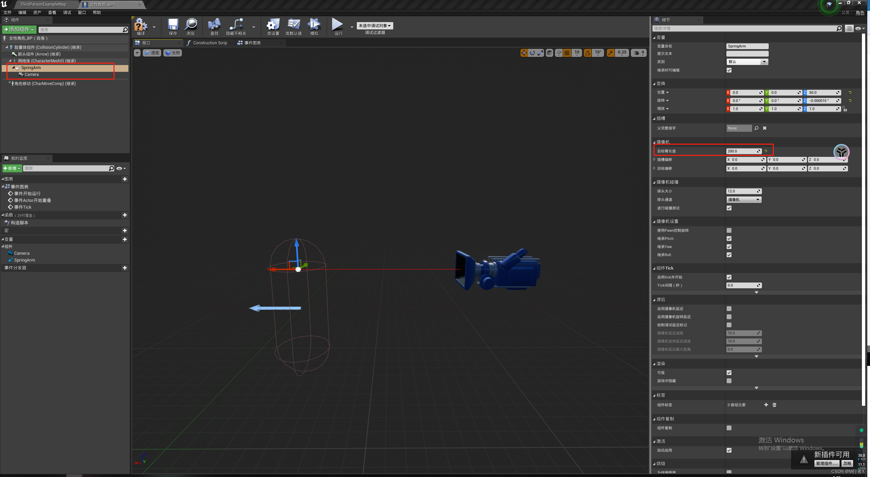870x477 pixels.
Task: Clear the 父项套接字 socket with X icon
Action: tap(765, 128)
